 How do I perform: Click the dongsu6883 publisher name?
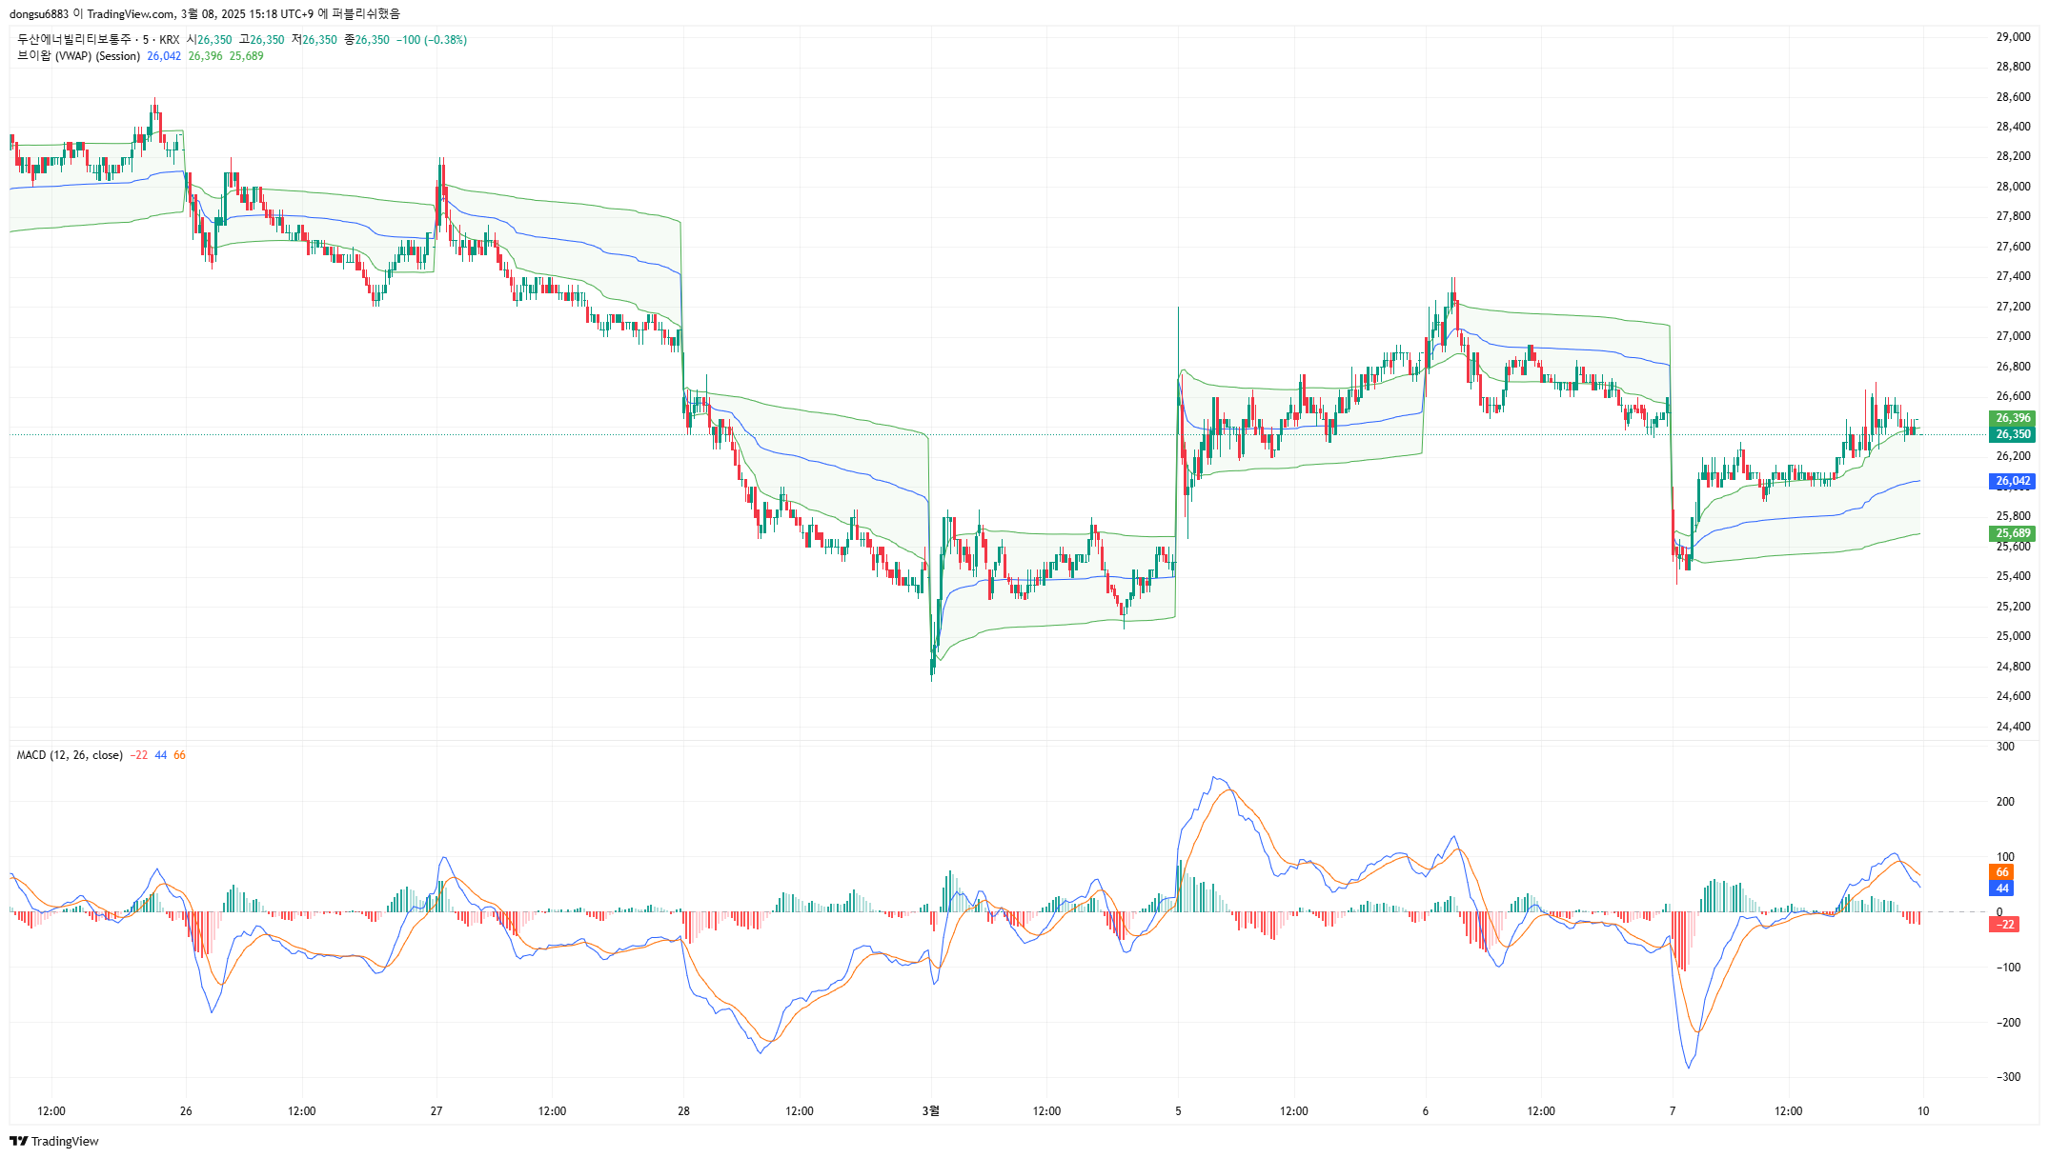[x=39, y=14]
